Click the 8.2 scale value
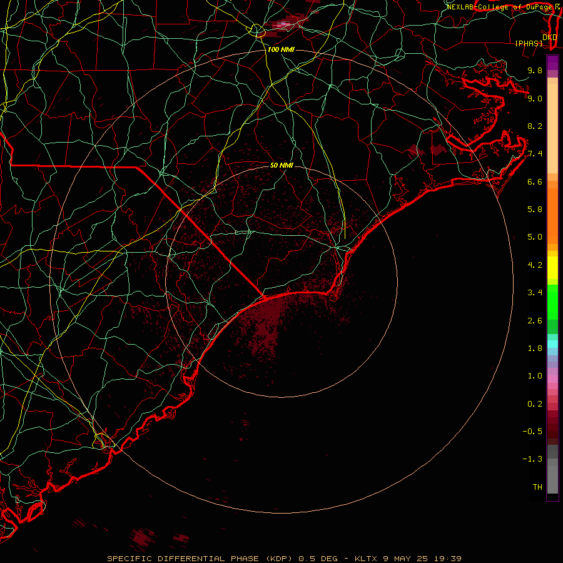Viewport: 563px width, 563px height. coord(535,126)
